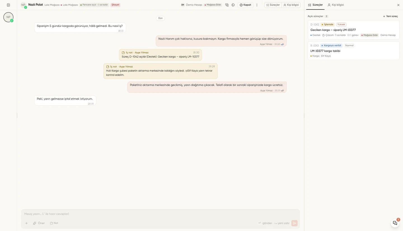The height and width of the screenshot is (231, 403).
Task: Click the Kapat button to close conversation
Action: (x=245, y=5)
